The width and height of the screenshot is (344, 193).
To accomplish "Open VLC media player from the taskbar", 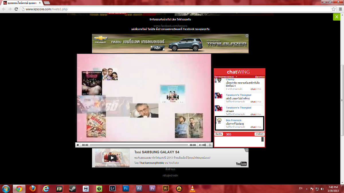I will [193, 189].
